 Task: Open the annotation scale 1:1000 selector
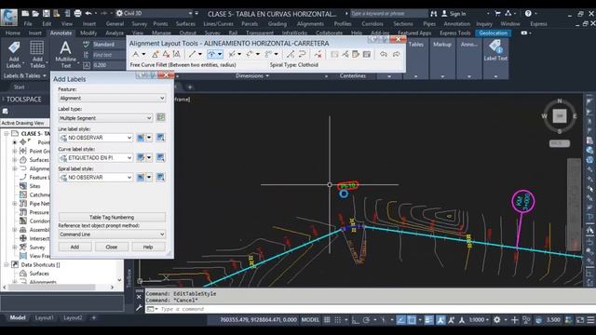coord(479,320)
